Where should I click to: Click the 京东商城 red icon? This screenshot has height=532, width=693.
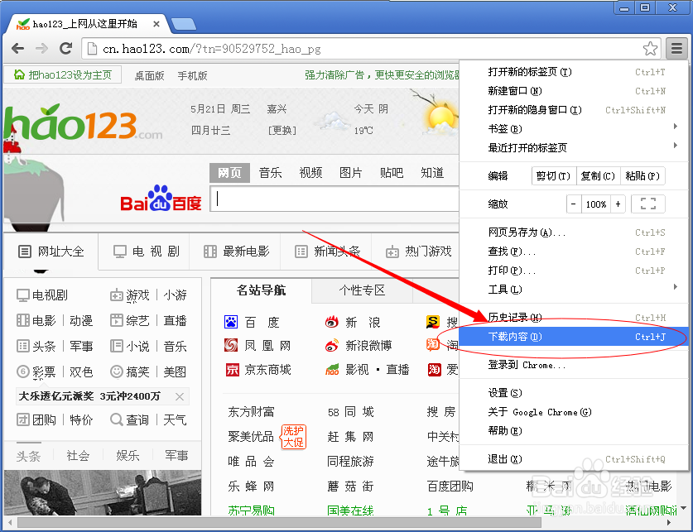pos(232,370)
